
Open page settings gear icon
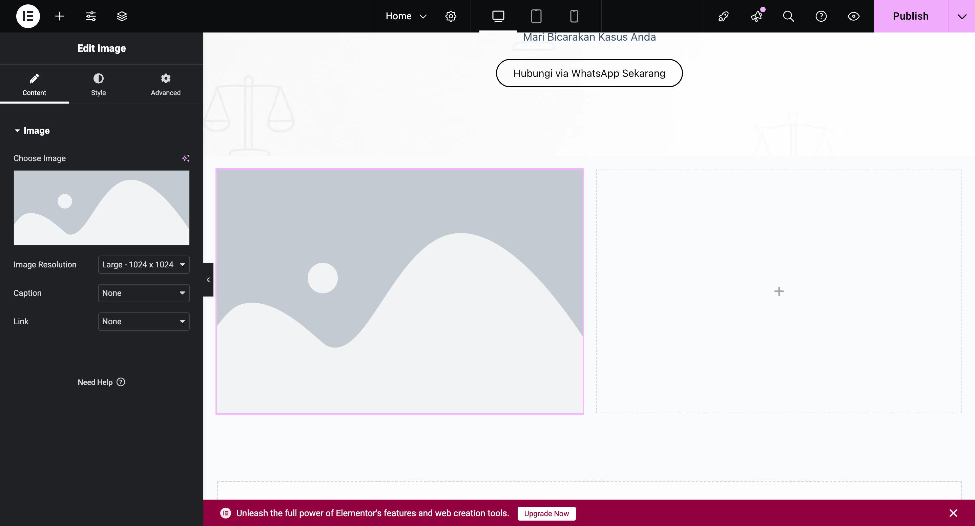pos(451,16)
